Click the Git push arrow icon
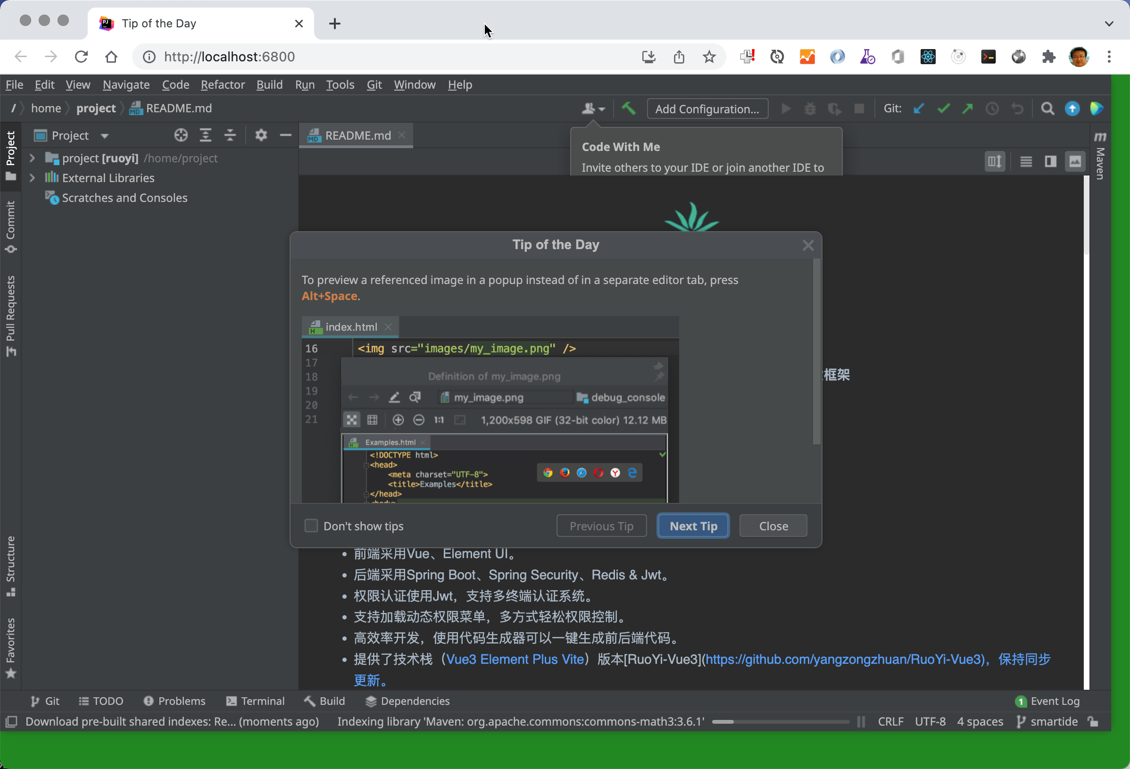Image resolution: width=1130 pixels, height=769 pixels. pos(968,109)
